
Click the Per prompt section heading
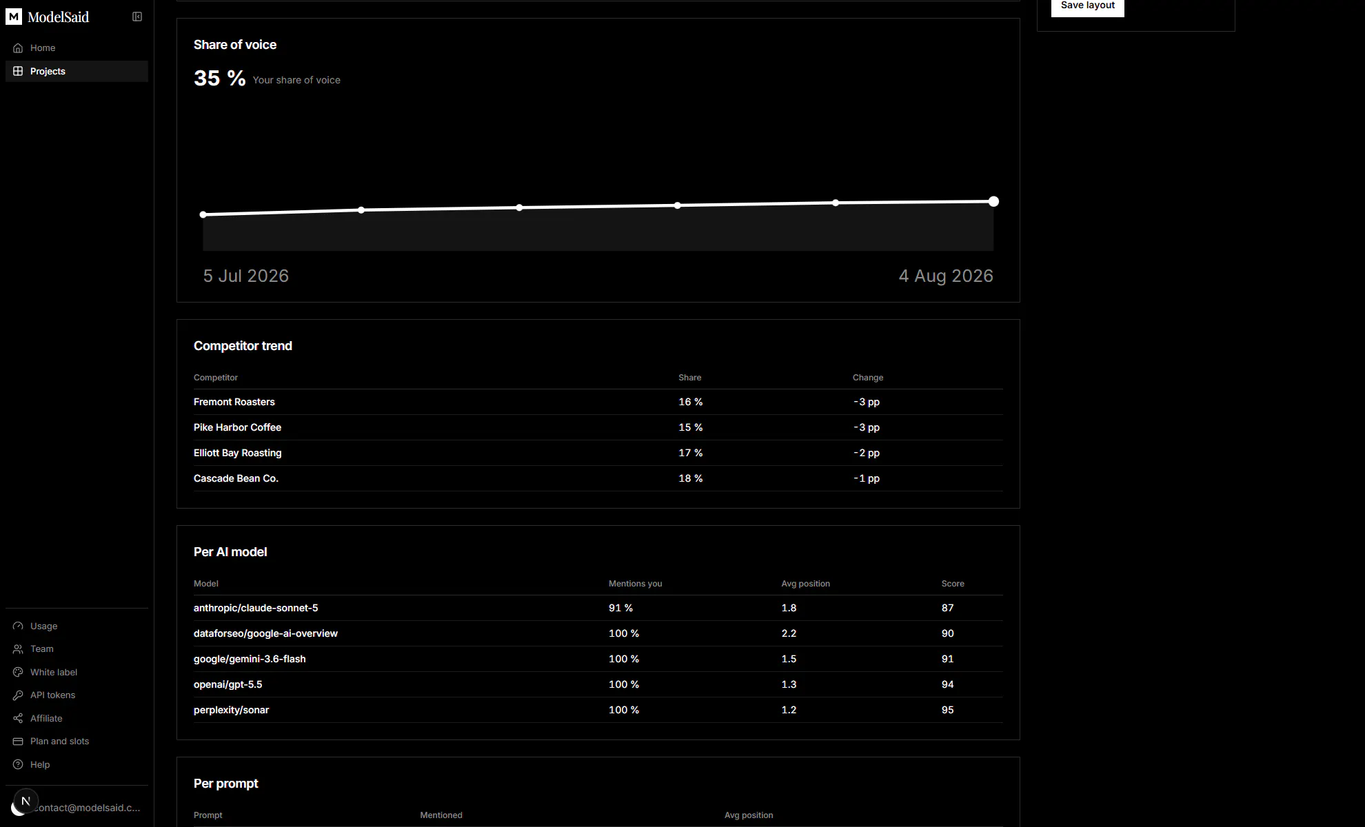[226, 784]
